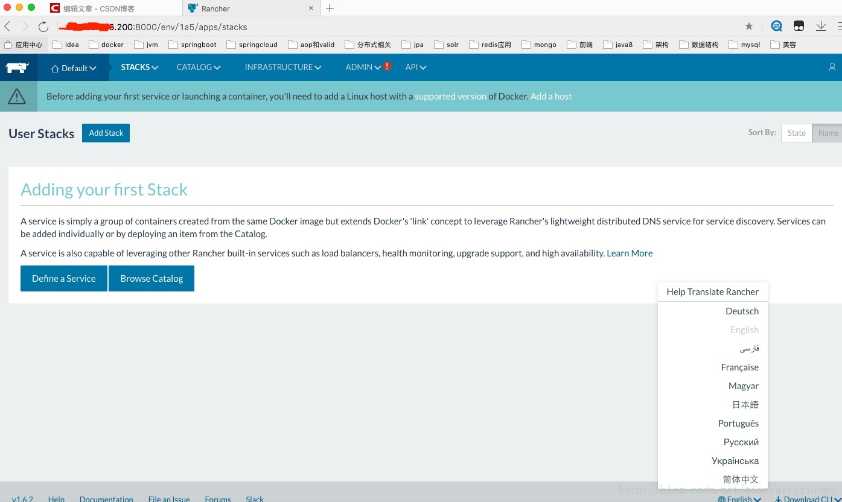Reload the page with refresh icon

pyautogui.click(x=43, y=27)
